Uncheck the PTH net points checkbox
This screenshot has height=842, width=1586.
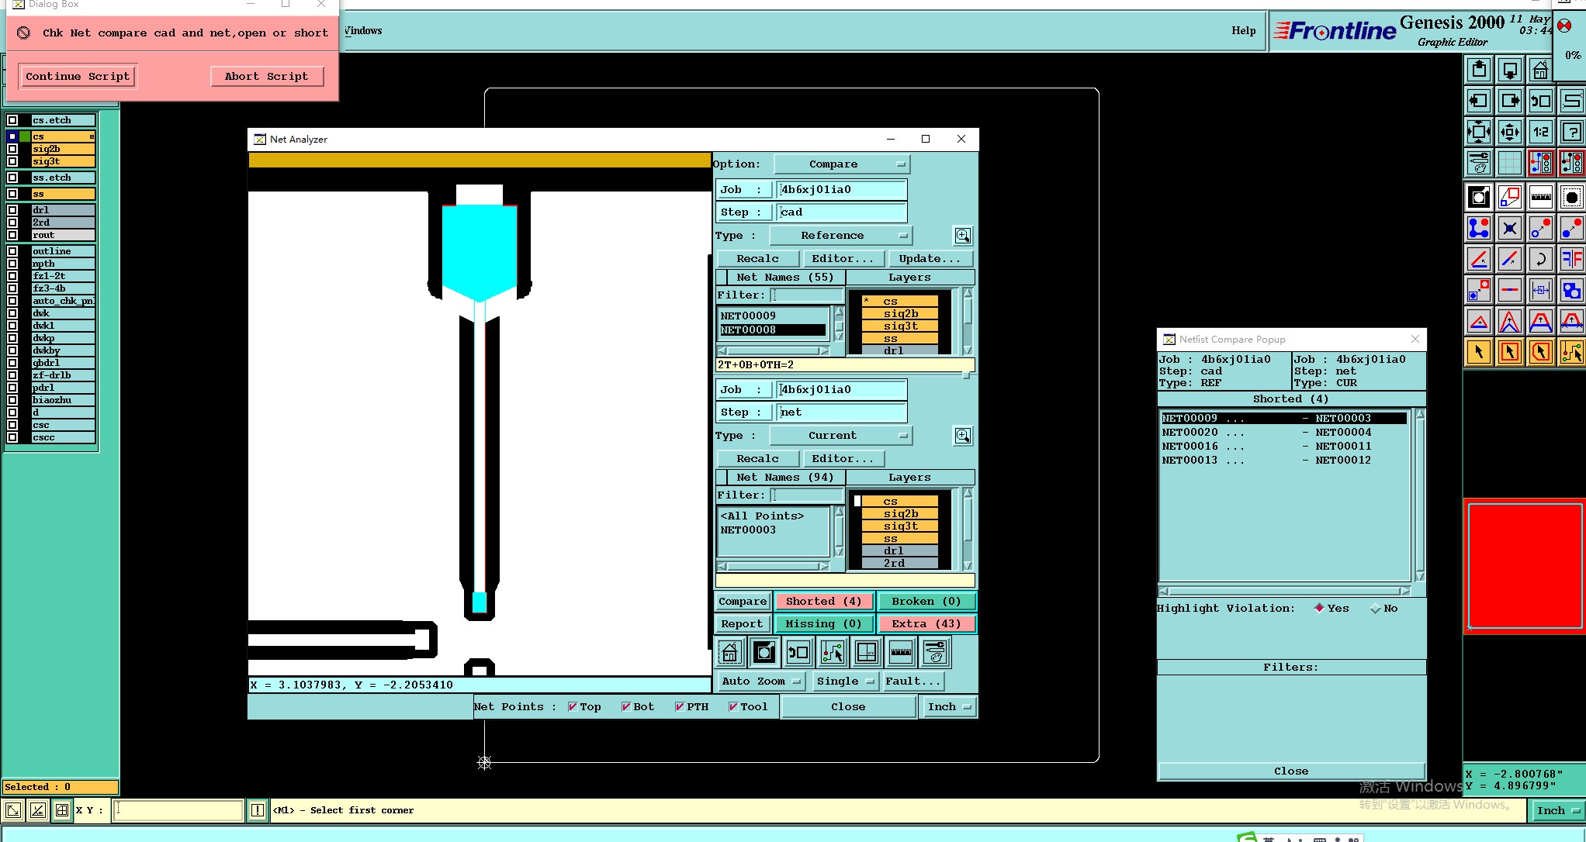680,707
